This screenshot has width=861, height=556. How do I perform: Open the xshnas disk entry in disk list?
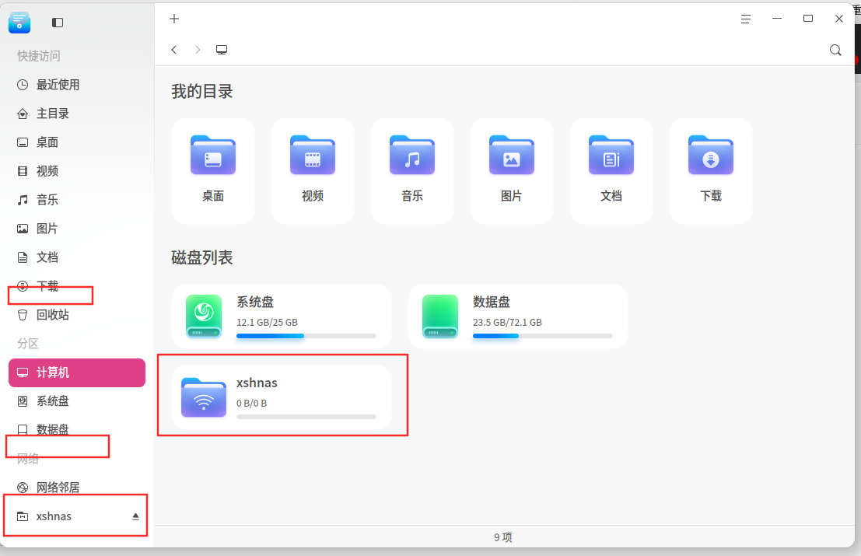[282, 395]
